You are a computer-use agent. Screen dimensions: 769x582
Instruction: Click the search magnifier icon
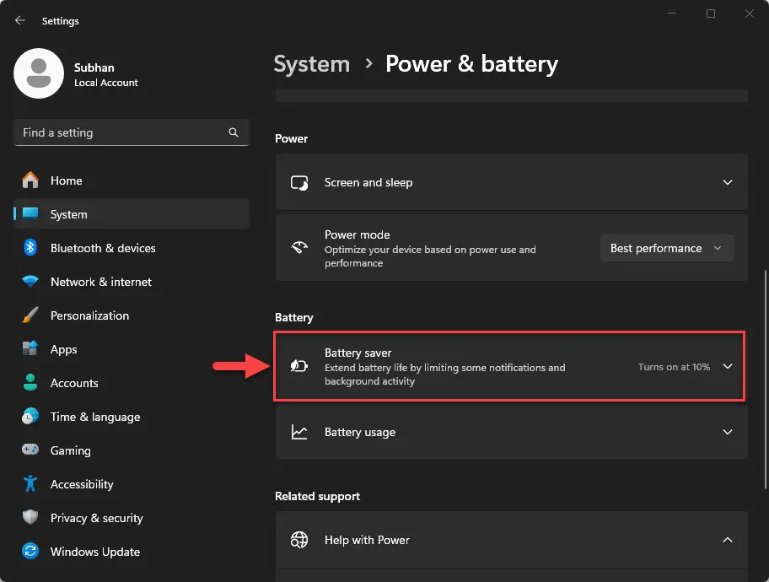(234, 132)
